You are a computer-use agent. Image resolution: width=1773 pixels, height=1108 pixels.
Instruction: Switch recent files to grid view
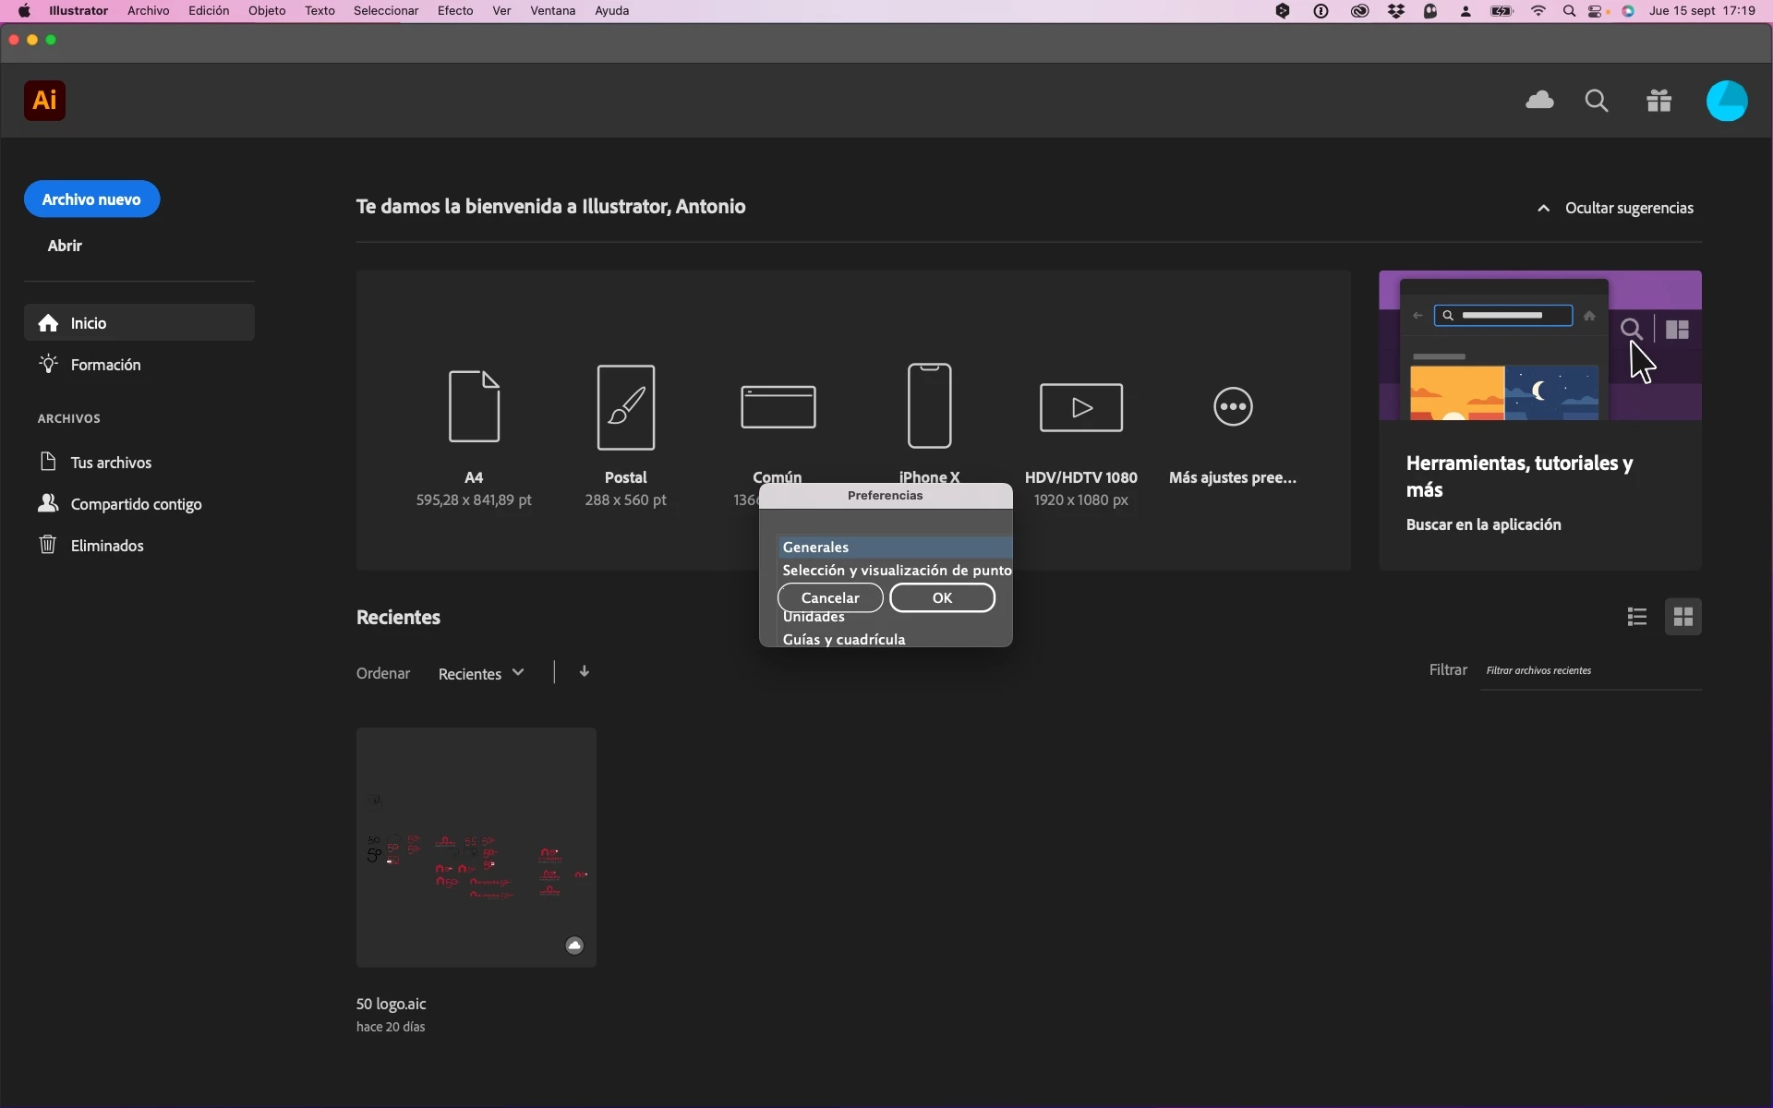(x=1683, y=617)
